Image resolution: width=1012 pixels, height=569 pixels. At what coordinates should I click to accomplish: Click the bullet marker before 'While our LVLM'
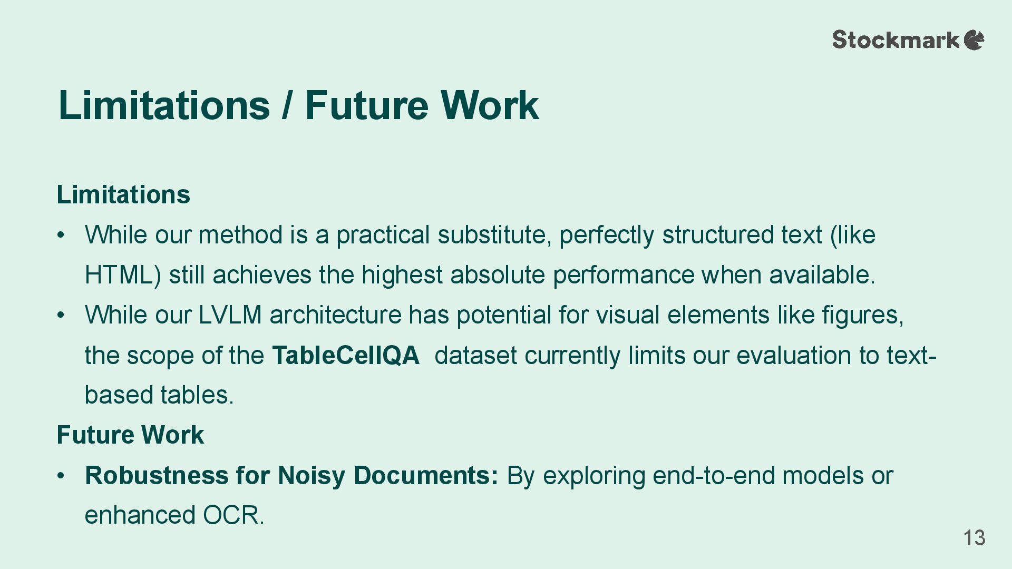pos(61,315)
